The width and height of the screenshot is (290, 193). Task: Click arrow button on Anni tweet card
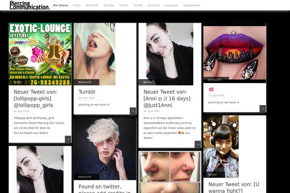(x=198, y=144)
